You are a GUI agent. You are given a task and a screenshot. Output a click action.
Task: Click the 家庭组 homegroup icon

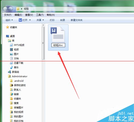coord(9,72)
